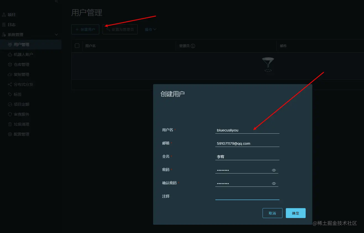Click the 用户名 column header
Viewport: 364px width, 233px height.
coord(90,46)
